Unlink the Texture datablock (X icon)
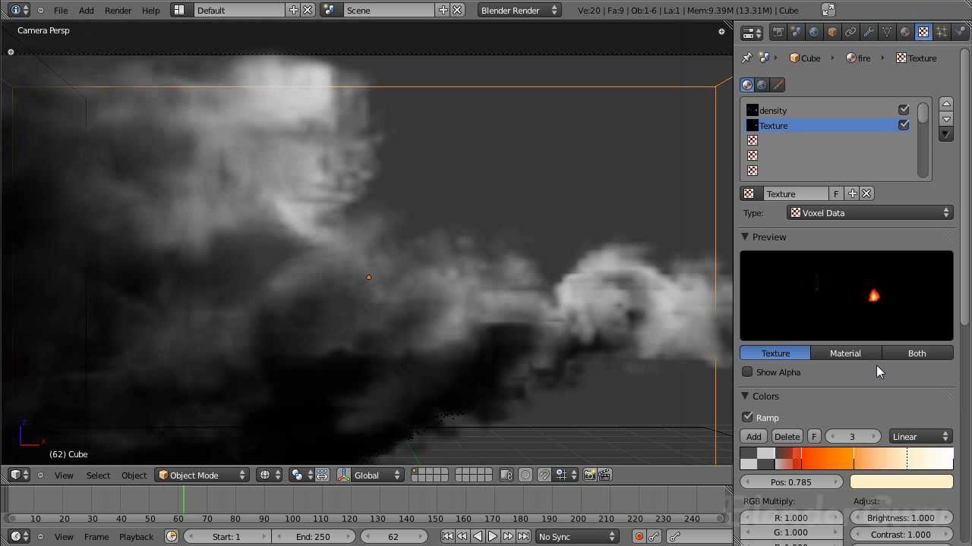The height and width of the screenshot is (546, 972). tap(866, 194)
